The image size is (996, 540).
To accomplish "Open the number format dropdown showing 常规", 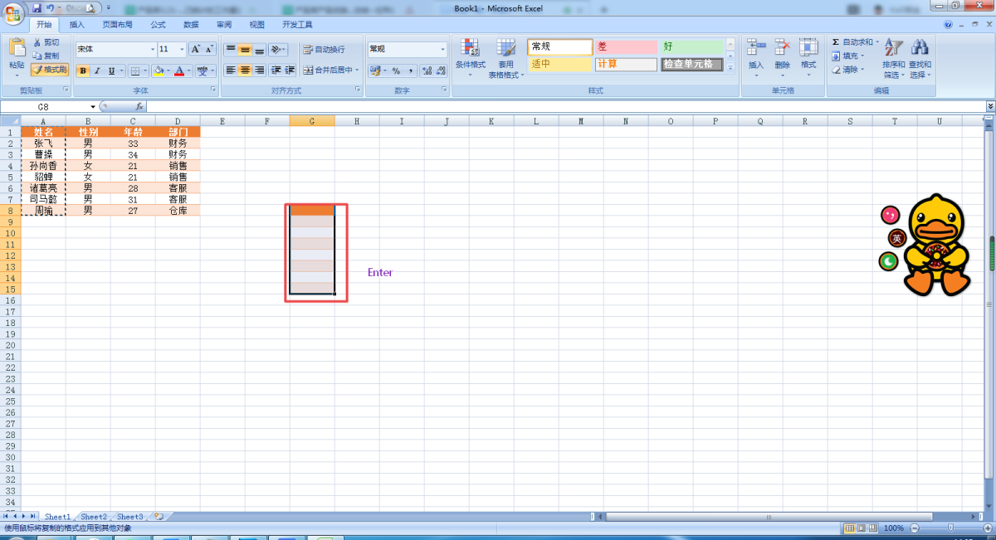I will pyautogui.click(x=408, y=49).
